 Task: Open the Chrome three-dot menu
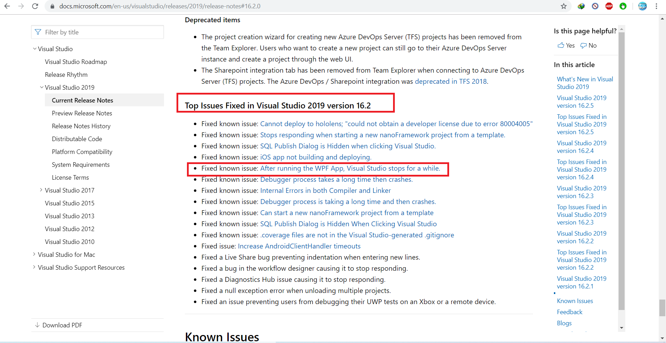(x=657, y=6)
